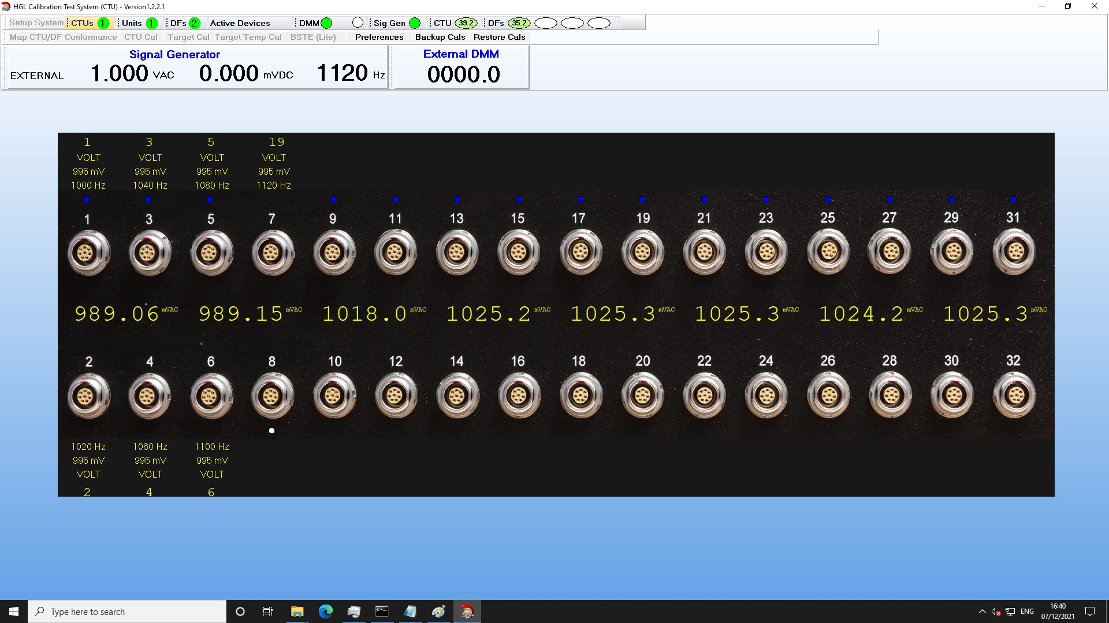Screen dimensions: 1109x623
Task: Open the Units toolbar item
Action: click(132, 23)
